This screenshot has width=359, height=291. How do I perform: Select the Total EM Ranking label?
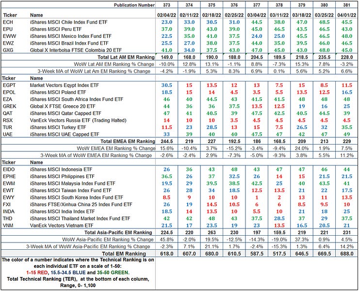click(x=124, y=254)
